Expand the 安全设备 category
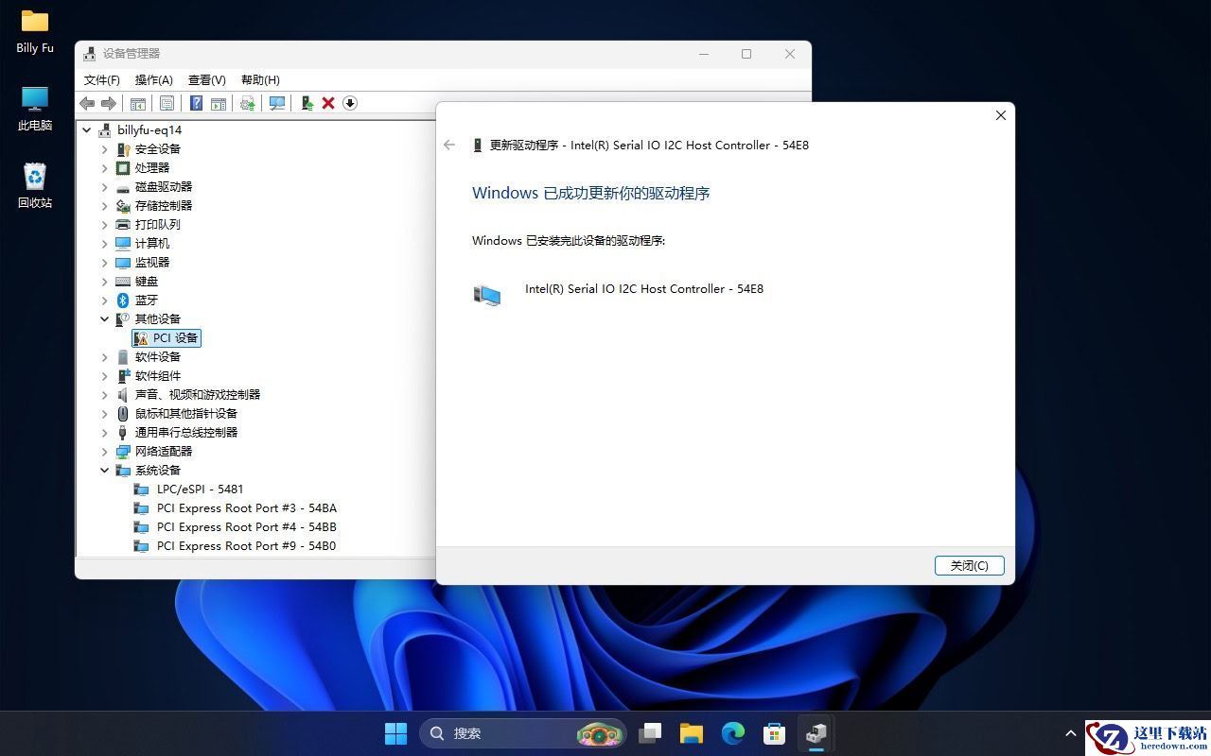Viewport: 1211px width, 756px height. point(105,149)
